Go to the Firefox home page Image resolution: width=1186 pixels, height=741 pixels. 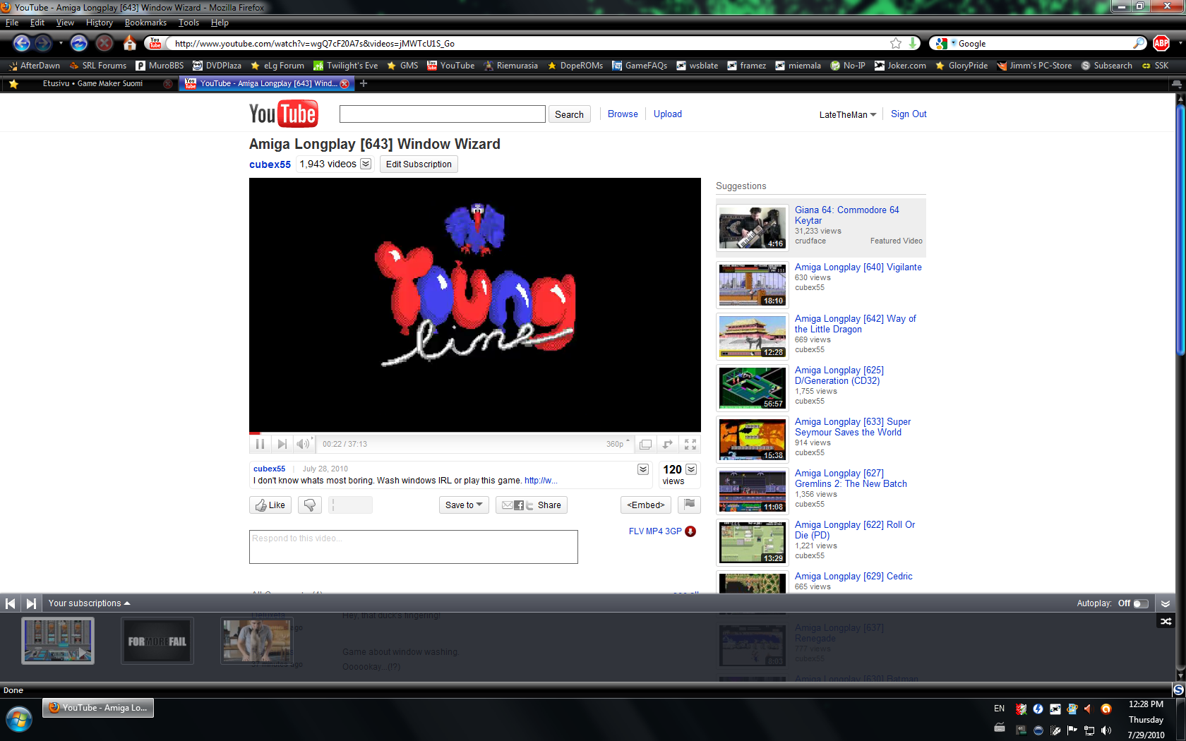tap(129, 43)
